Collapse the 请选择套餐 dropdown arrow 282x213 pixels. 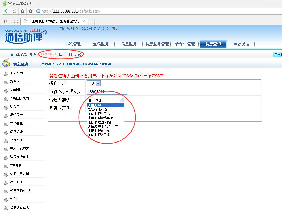[122, 100]
